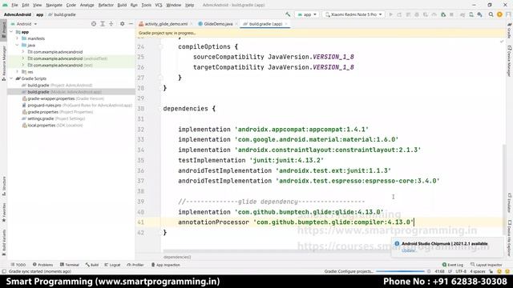The width and height of the screenshot is (513, 288).
Task: Expand the manifests folder
Action: pos(18,38)
